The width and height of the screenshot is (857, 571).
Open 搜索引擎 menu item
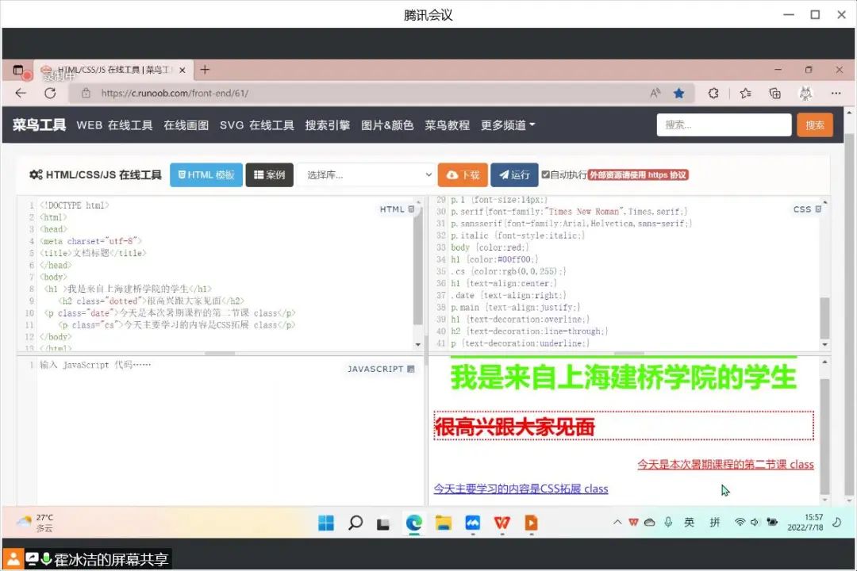pyautogui.click(x=328, y=125)
